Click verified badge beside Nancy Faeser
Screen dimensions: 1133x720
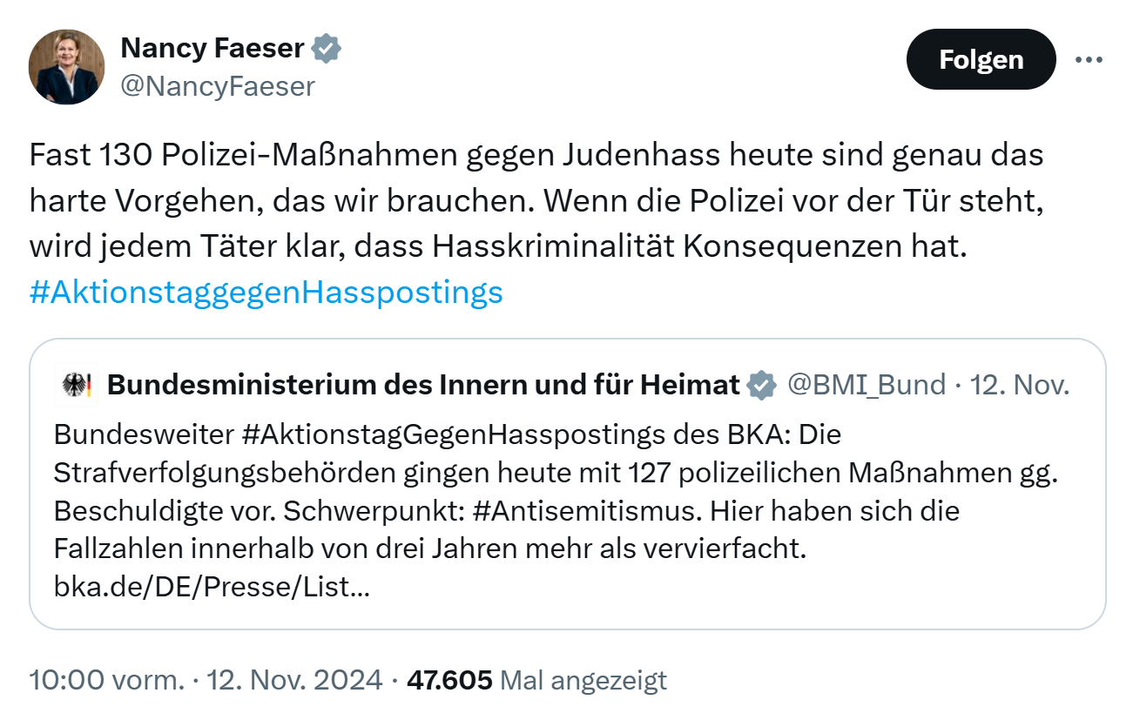click(x=327, y=49)
